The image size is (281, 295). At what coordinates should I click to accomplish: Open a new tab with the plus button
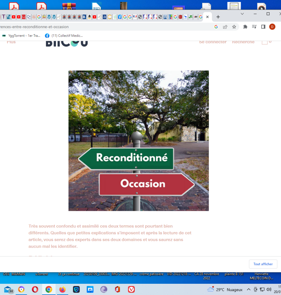[x=218, y=17]
